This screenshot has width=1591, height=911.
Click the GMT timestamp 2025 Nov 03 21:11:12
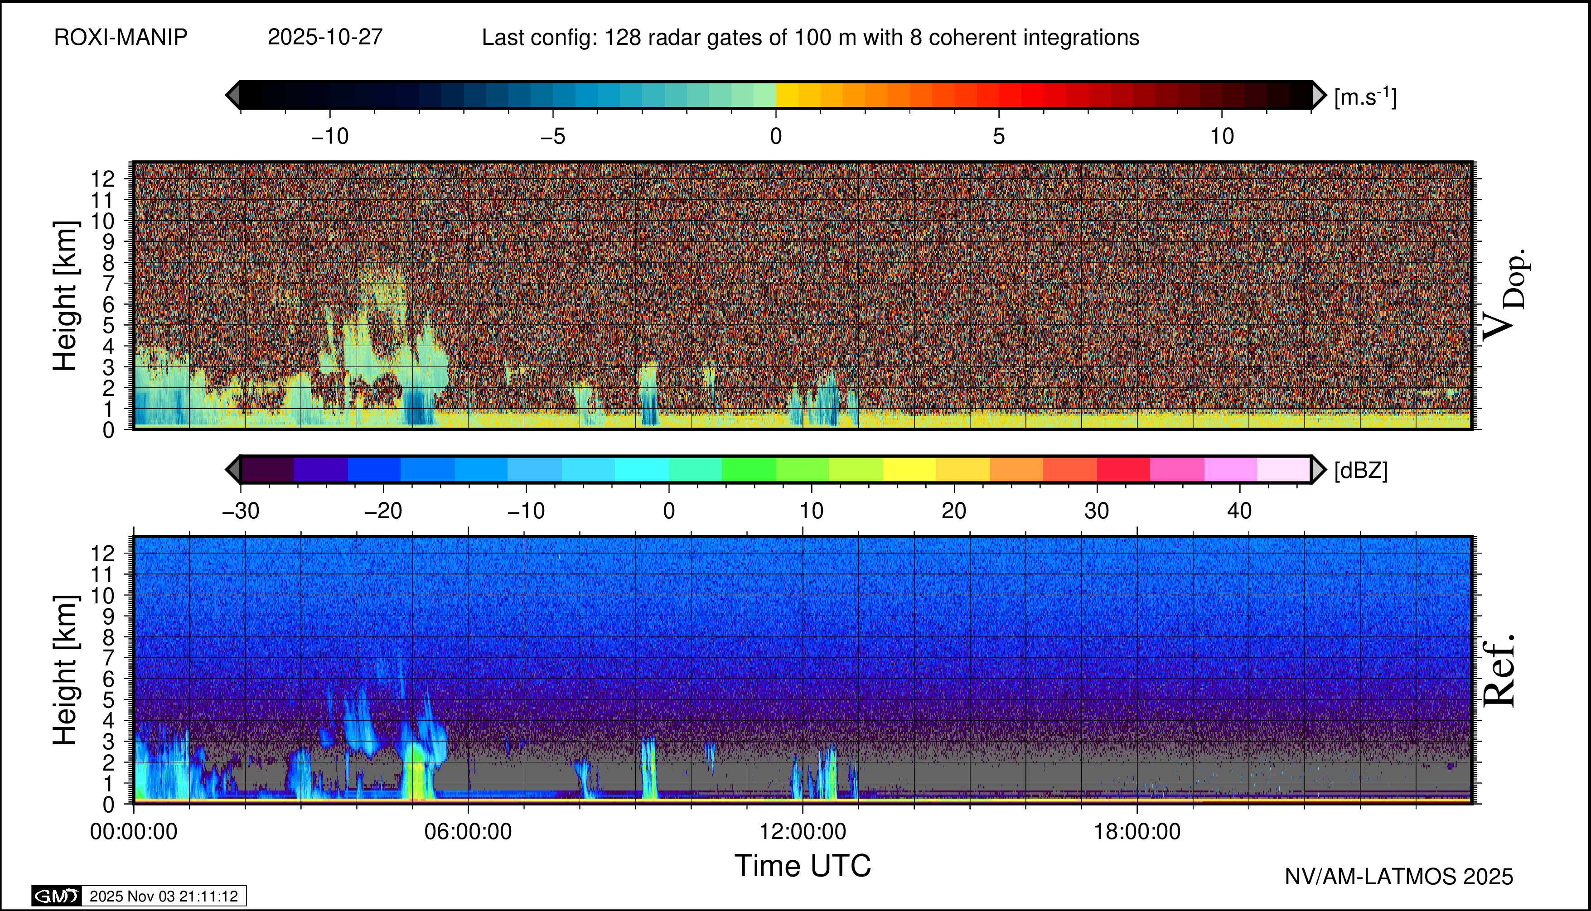coord(163,896)
